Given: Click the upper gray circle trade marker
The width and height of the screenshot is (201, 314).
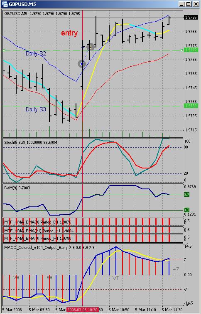Looking at the screenshot, I should (91, 47).
